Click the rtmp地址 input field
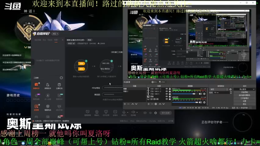This screenshot has height=146, width=260. pos(112,88)
